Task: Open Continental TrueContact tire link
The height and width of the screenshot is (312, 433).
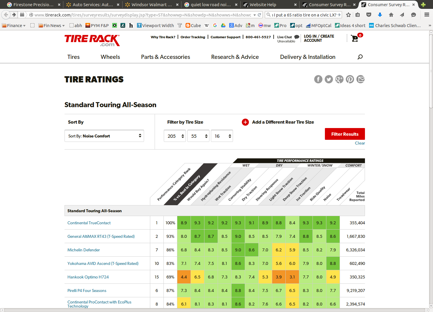Action: tap(89, 223)
